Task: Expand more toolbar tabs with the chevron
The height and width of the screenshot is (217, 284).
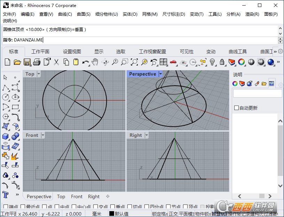Action: pos(275,52)
